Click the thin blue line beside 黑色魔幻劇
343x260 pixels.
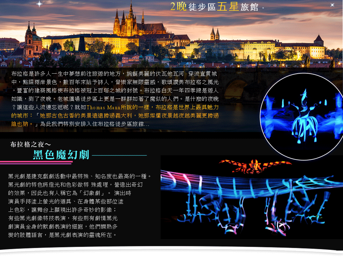(x=119, y=155)
